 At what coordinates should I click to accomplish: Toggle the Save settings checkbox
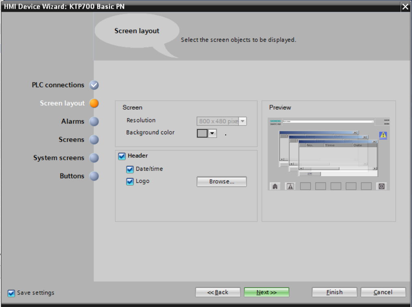coord(11,293)
